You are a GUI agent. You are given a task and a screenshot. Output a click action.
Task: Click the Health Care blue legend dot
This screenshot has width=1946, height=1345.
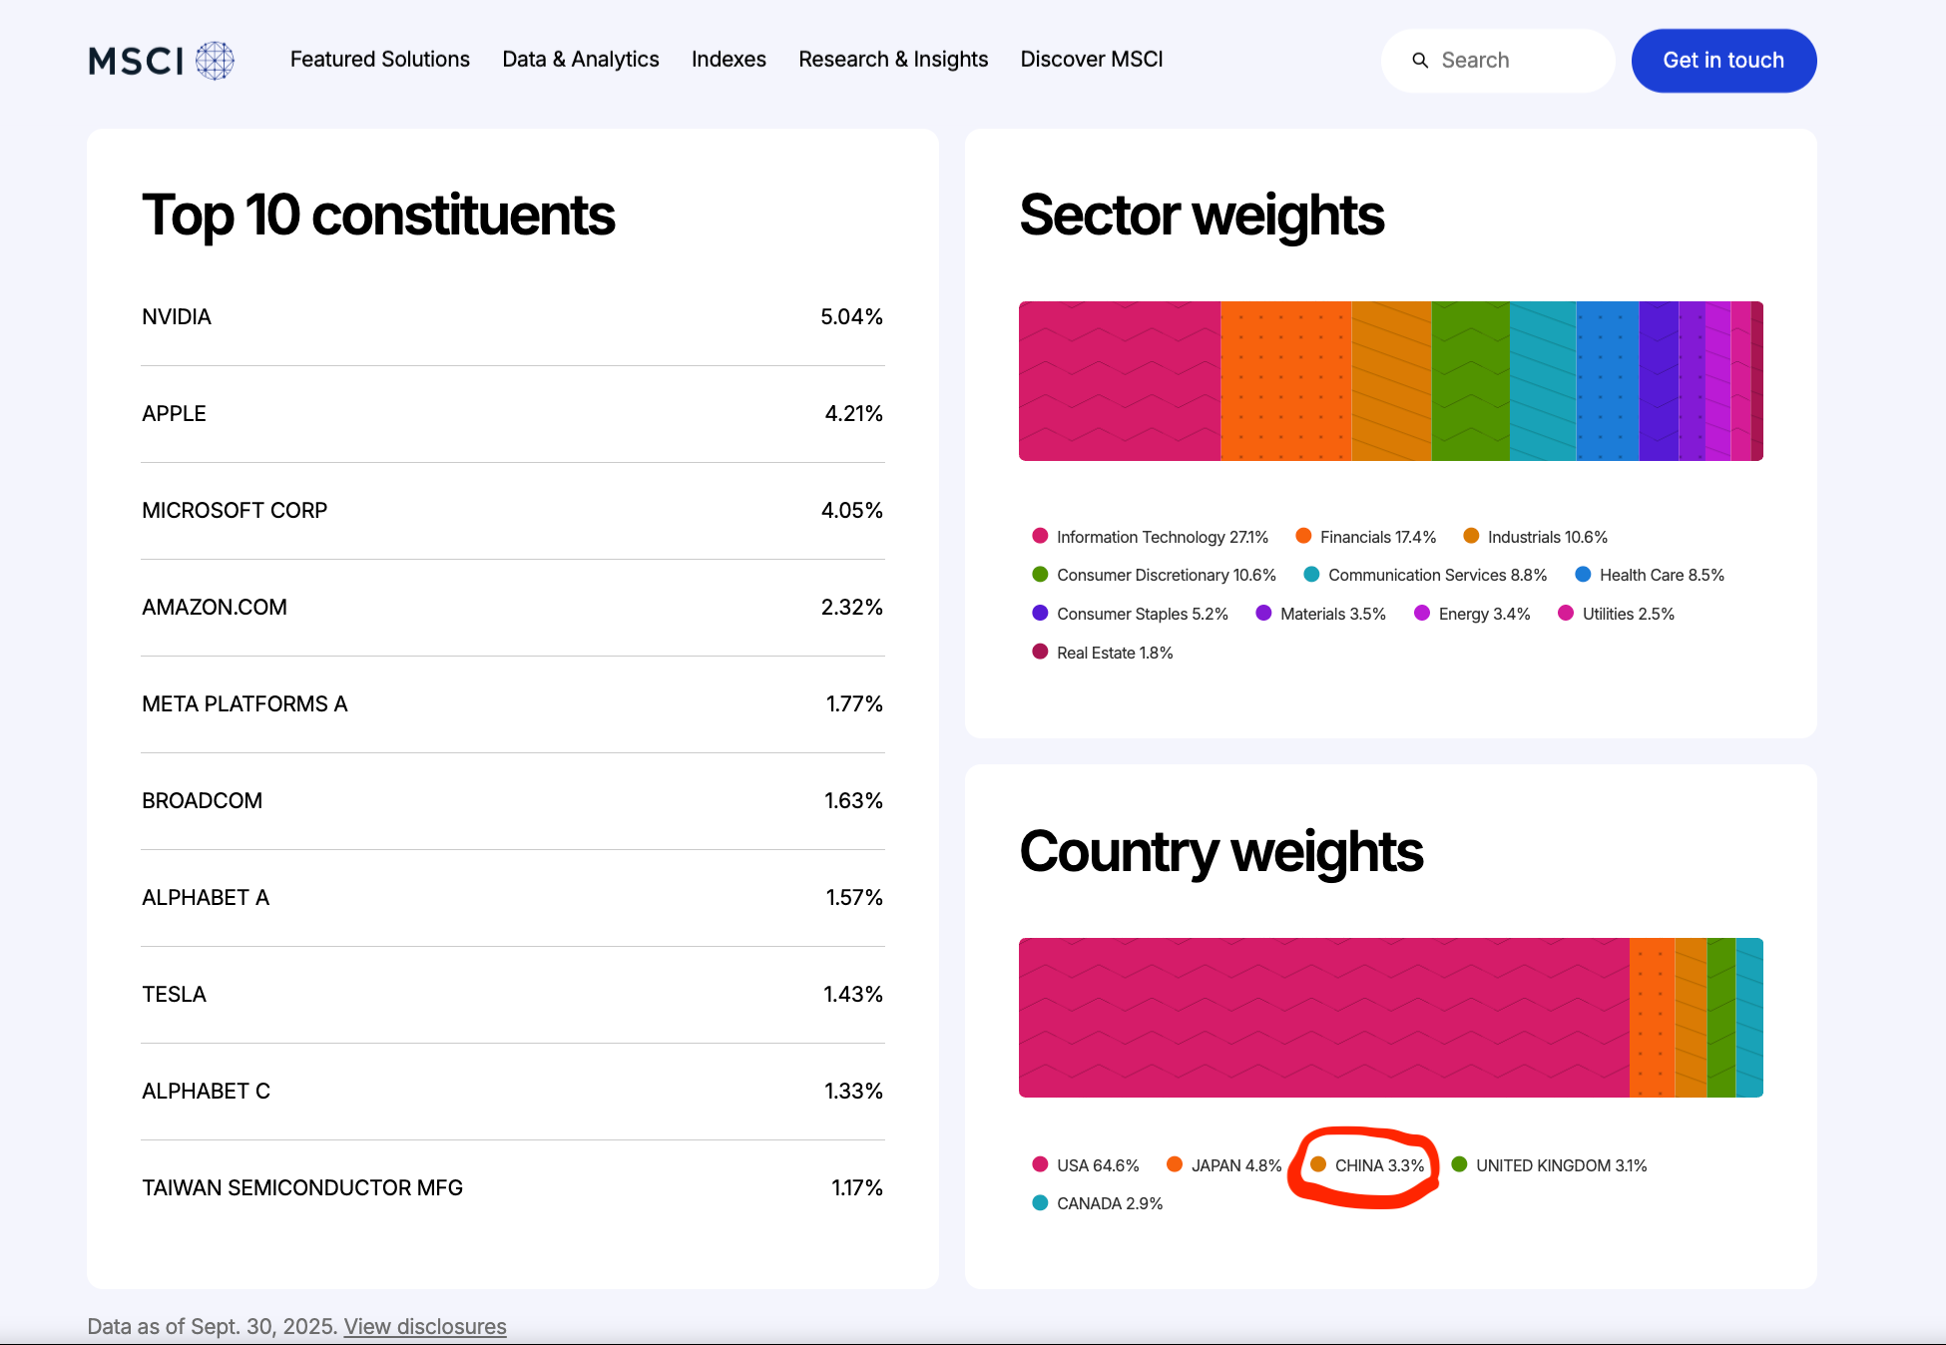tap(1583, 574)
